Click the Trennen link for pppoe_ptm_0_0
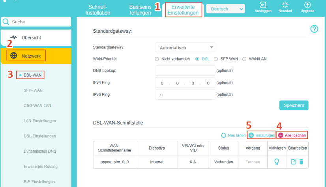The width and height of the screenshot is (326, 187). (x=253, y=162)
